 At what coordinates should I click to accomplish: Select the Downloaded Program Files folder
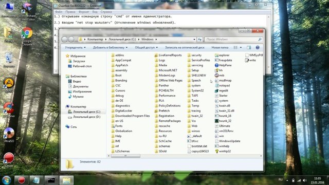[x=131, y=116]
